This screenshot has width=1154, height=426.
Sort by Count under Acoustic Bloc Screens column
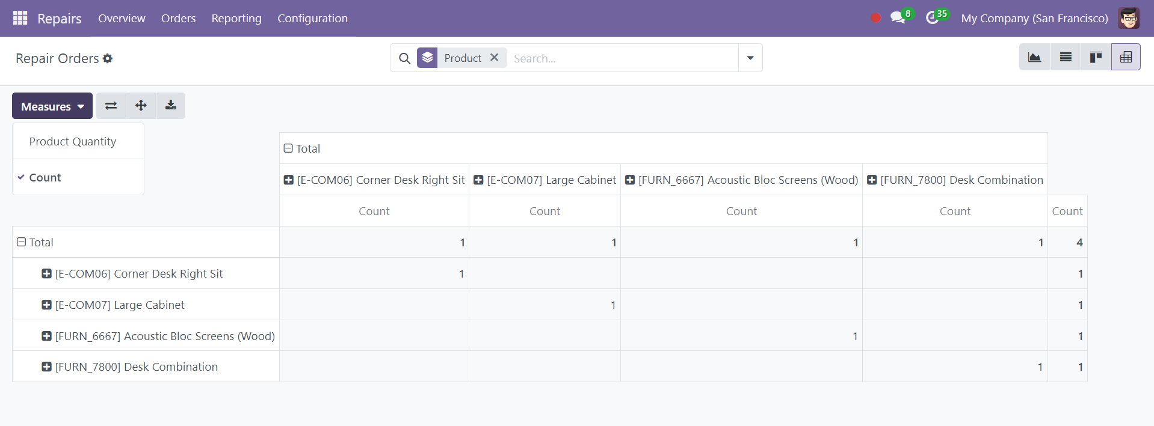[742, 211]
